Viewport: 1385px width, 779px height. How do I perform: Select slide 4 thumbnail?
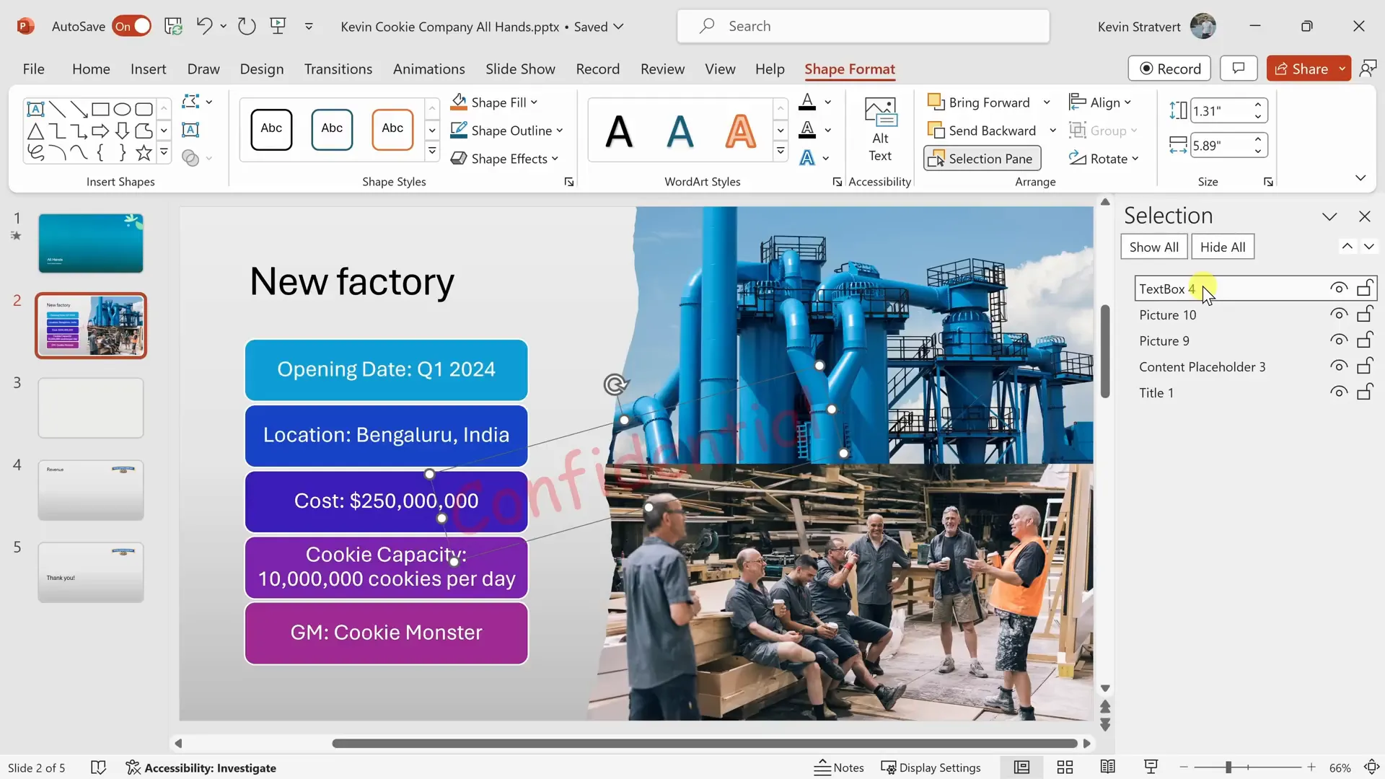click(x=91, y=490)
